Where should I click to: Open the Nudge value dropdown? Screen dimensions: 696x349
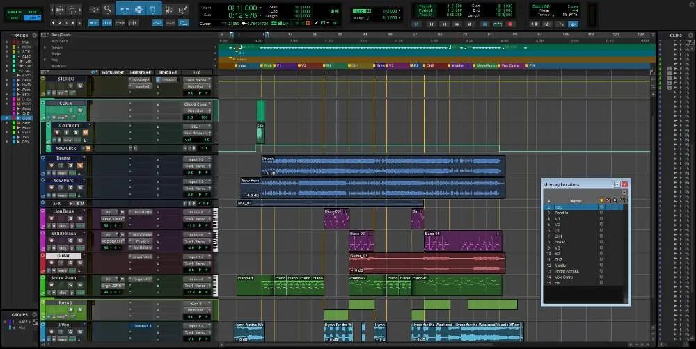pos(400,18)
